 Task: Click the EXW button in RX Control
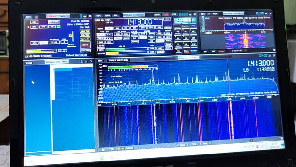tap(116, 15)
